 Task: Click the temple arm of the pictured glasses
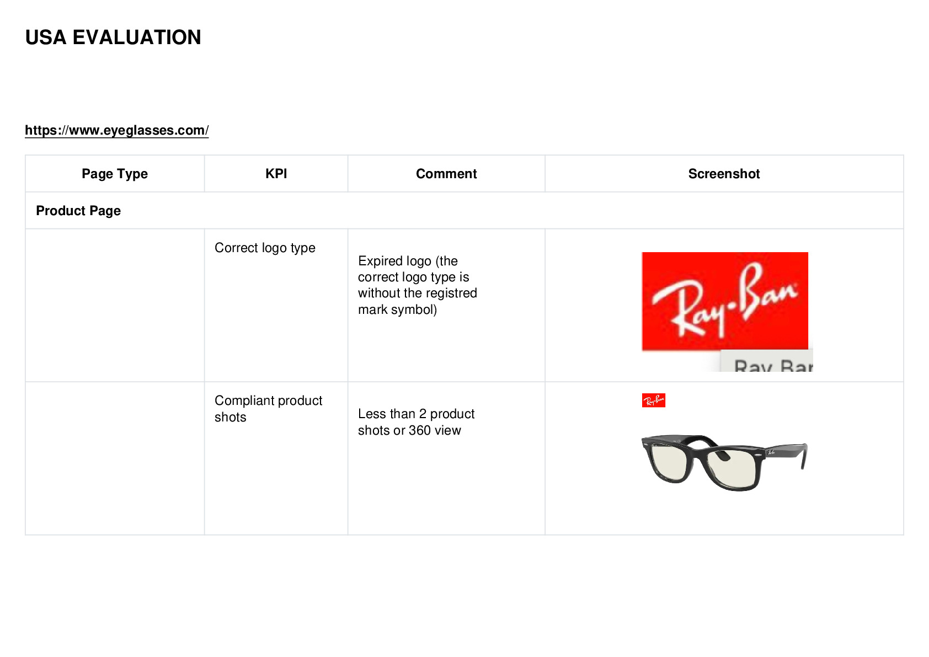[786, 454]
